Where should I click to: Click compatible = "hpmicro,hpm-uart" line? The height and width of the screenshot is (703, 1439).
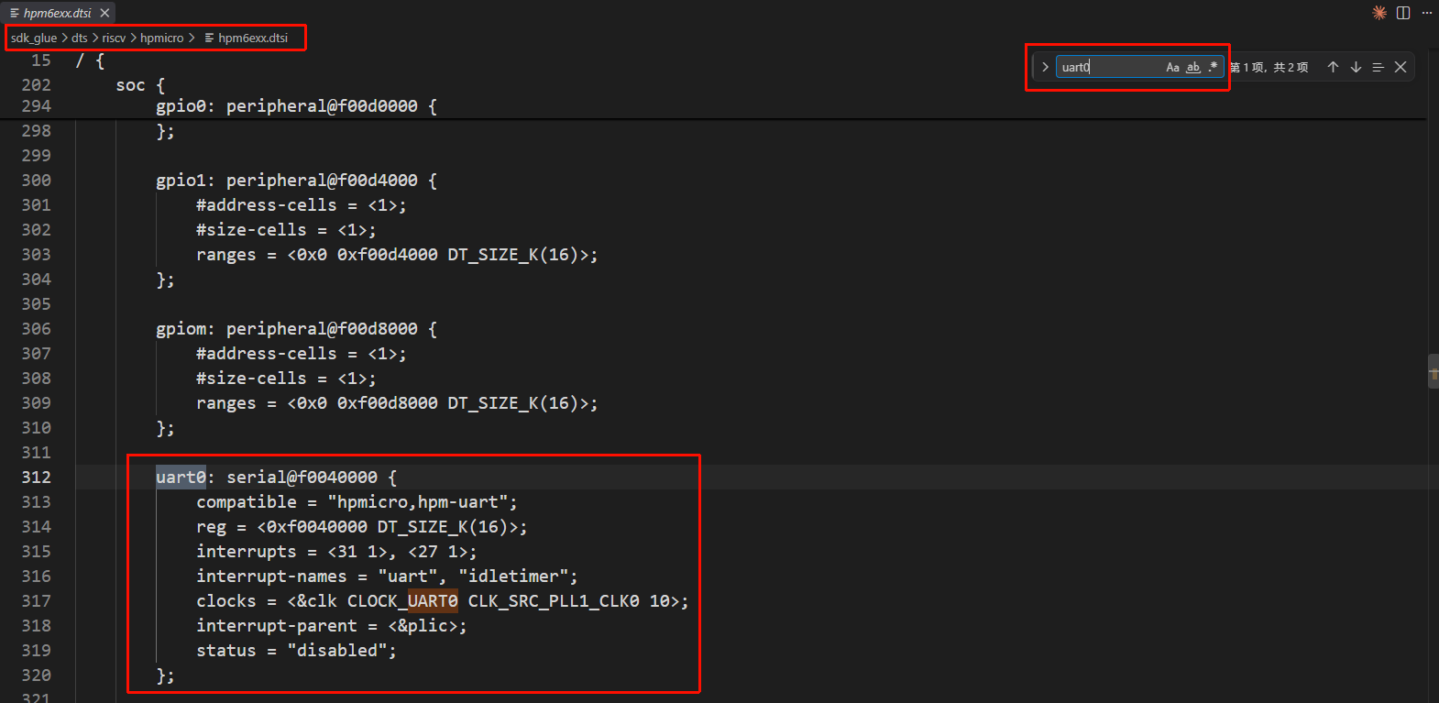click(357, 502)
